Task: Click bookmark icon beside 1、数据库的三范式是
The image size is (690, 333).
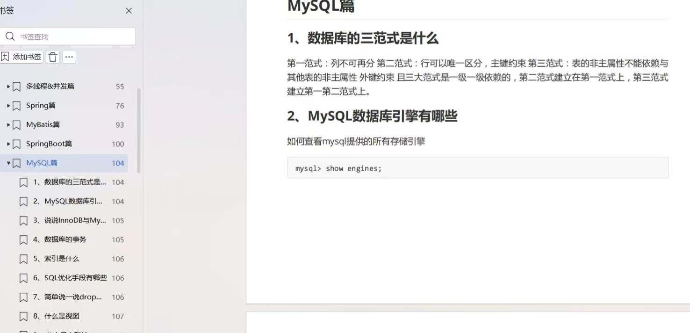Action: (23, 182)
